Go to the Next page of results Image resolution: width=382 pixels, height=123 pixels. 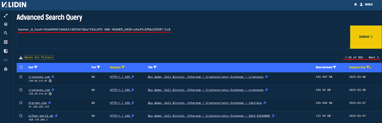coord(374,57)
